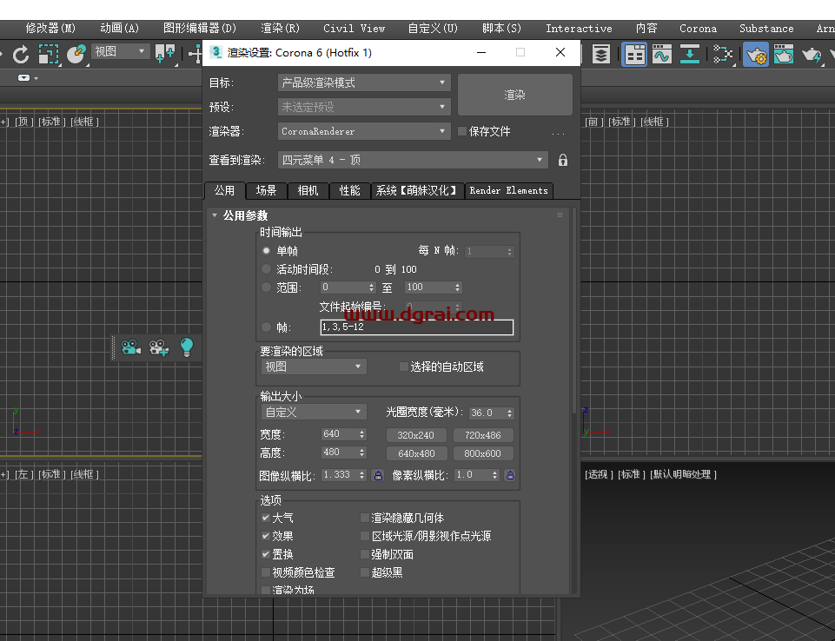Image resolution: width=835 pixels, height=641 pixels.
Task: Open the Corona menu
Action: tap(698, 28)
